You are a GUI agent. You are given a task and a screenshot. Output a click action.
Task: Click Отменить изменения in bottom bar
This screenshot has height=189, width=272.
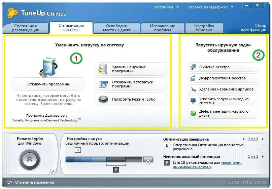[35, 182]
